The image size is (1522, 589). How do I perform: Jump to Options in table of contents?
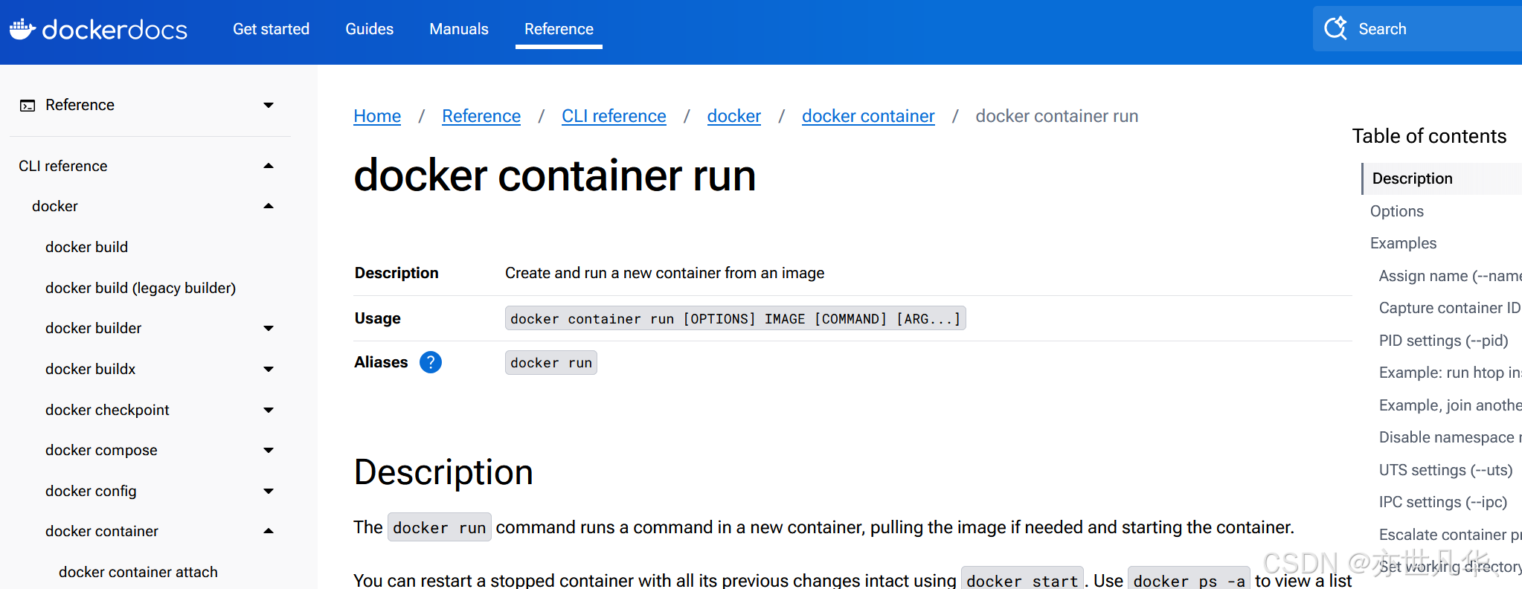(x=1396, y=211)
